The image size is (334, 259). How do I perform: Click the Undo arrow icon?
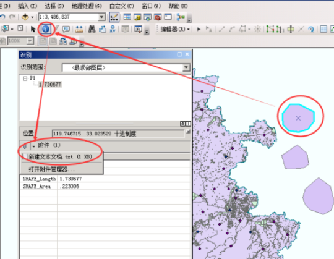pos(2,17)
